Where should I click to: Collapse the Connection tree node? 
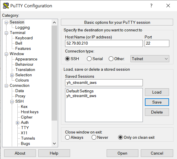tap(6, 86)
